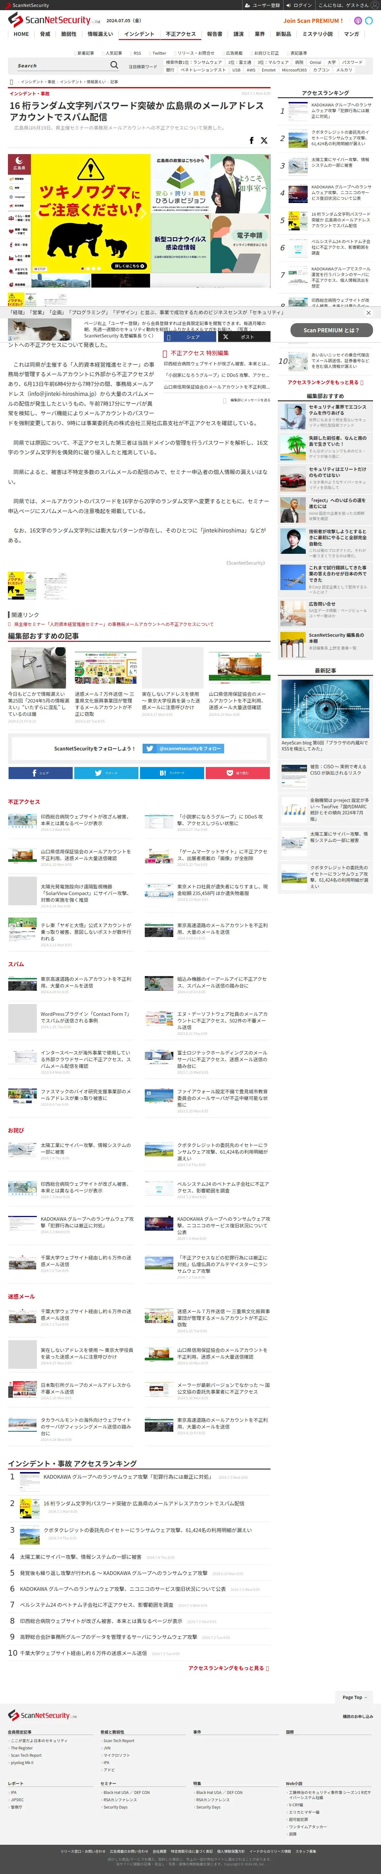Follow @scannetsecurity on Twitter button
381x1874 pixels.
(x=183, y=749)
